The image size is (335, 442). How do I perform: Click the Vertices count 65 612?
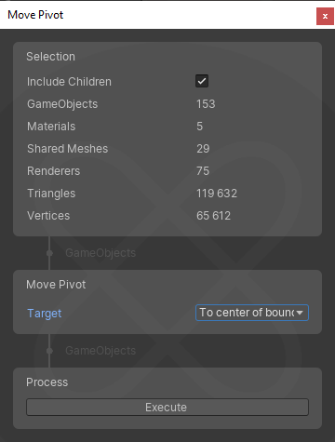pos(213,216)
